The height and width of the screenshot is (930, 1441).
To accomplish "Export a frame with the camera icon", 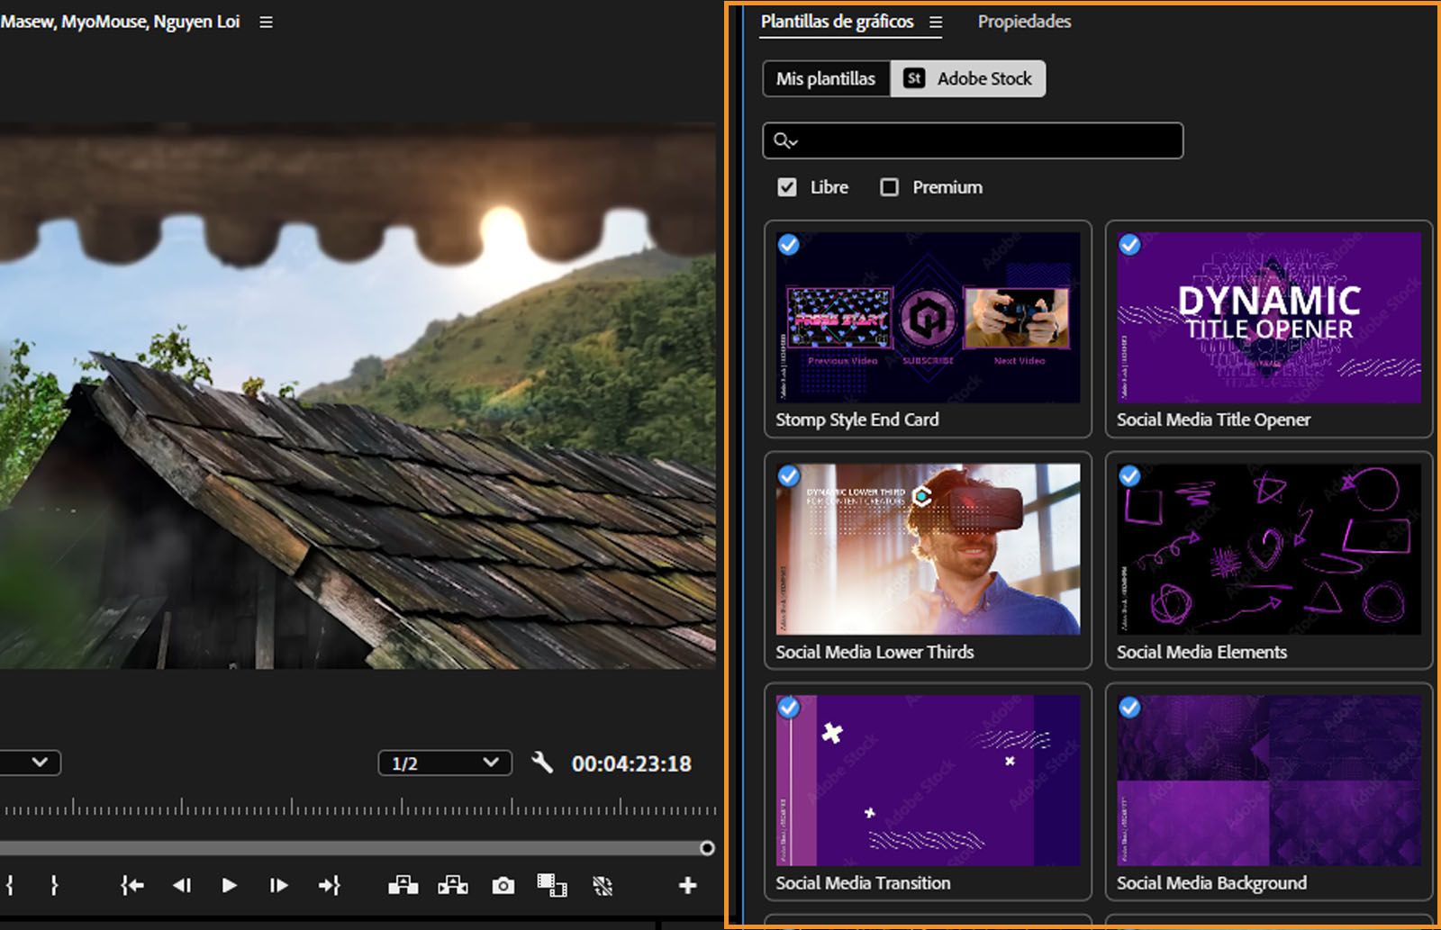I will (x=503, y=886).
